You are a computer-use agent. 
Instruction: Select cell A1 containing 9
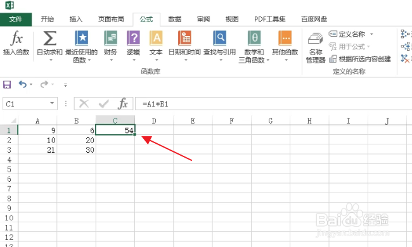coord(37,130)
